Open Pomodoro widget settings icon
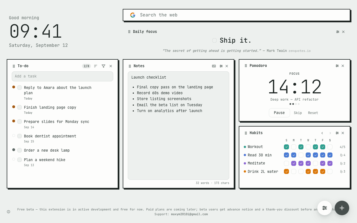Viewport: 357px width, 223px height. (x=337, y=66)
